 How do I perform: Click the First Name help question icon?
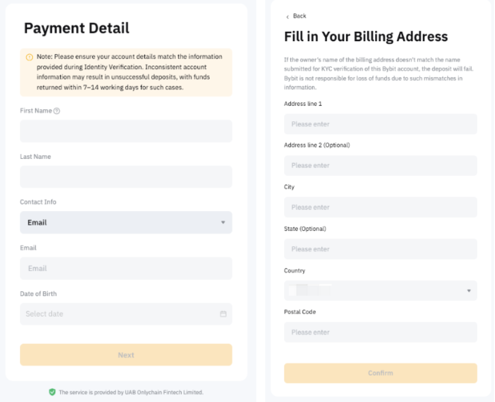57,111
